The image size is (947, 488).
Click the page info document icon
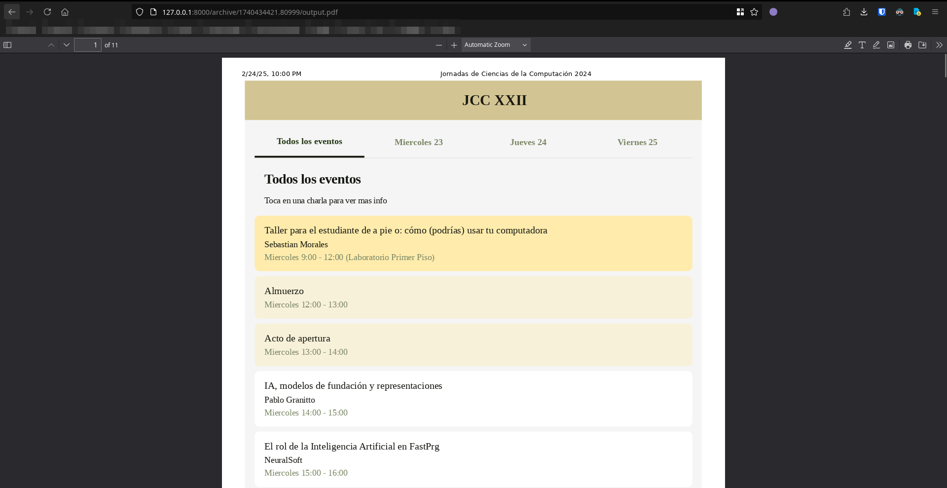click(153, 12)
